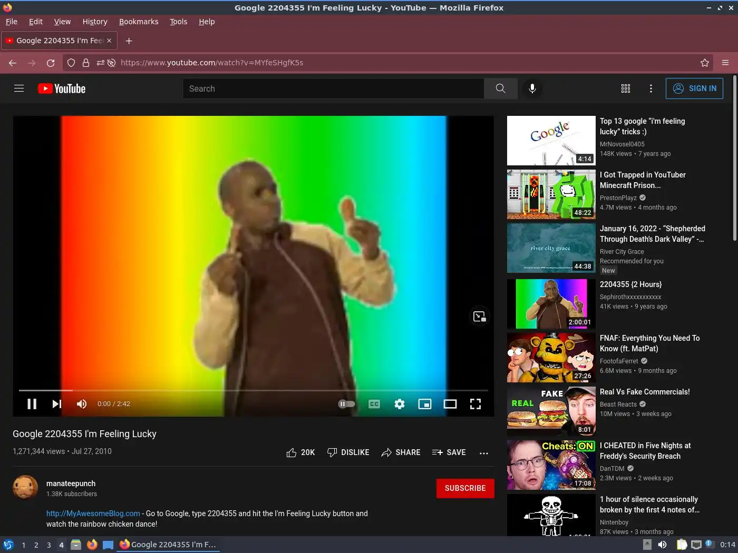Open the View menu
This screenshot has width=738, height=553.
(62, 22)
